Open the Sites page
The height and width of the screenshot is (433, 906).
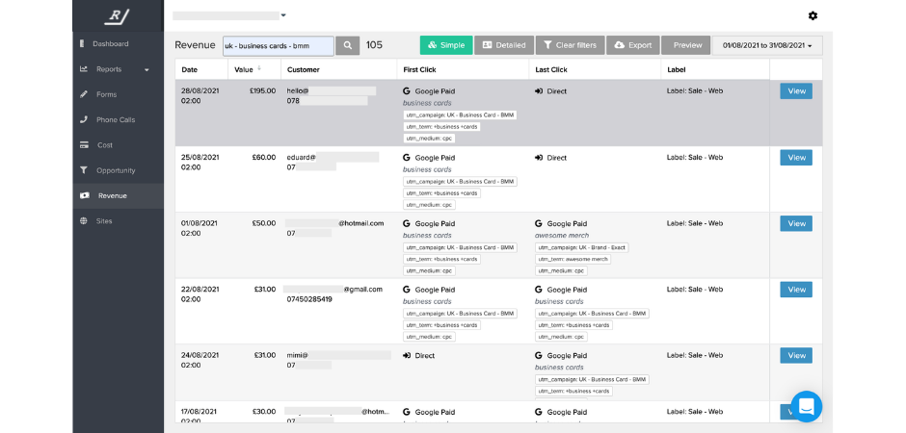coord(105,220)
